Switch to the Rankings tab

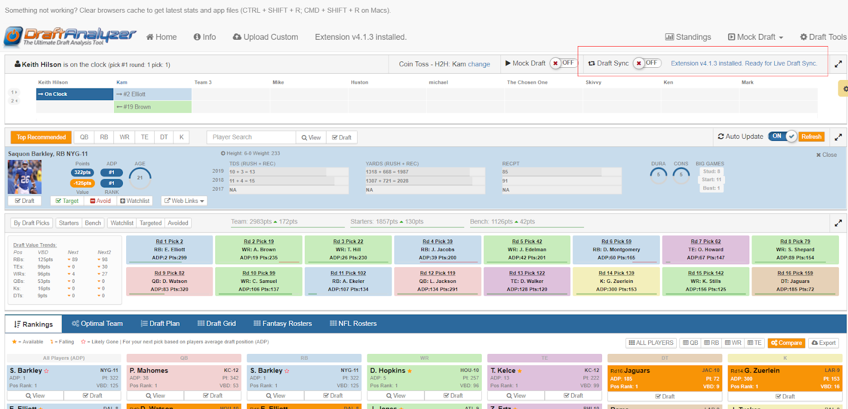coord(33,324)
